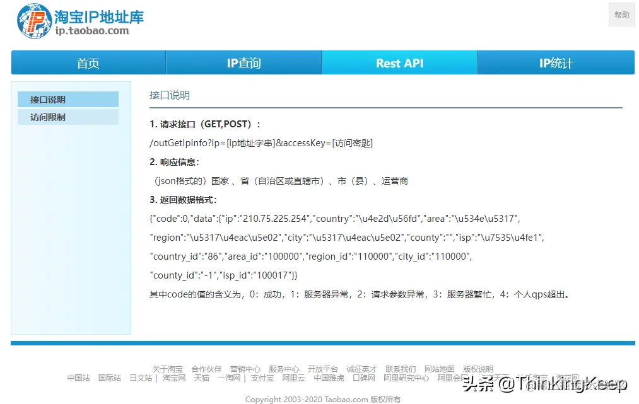639x404 pixels.
Task: Click the 支付宝 footer link
Action: click(263, 378)
